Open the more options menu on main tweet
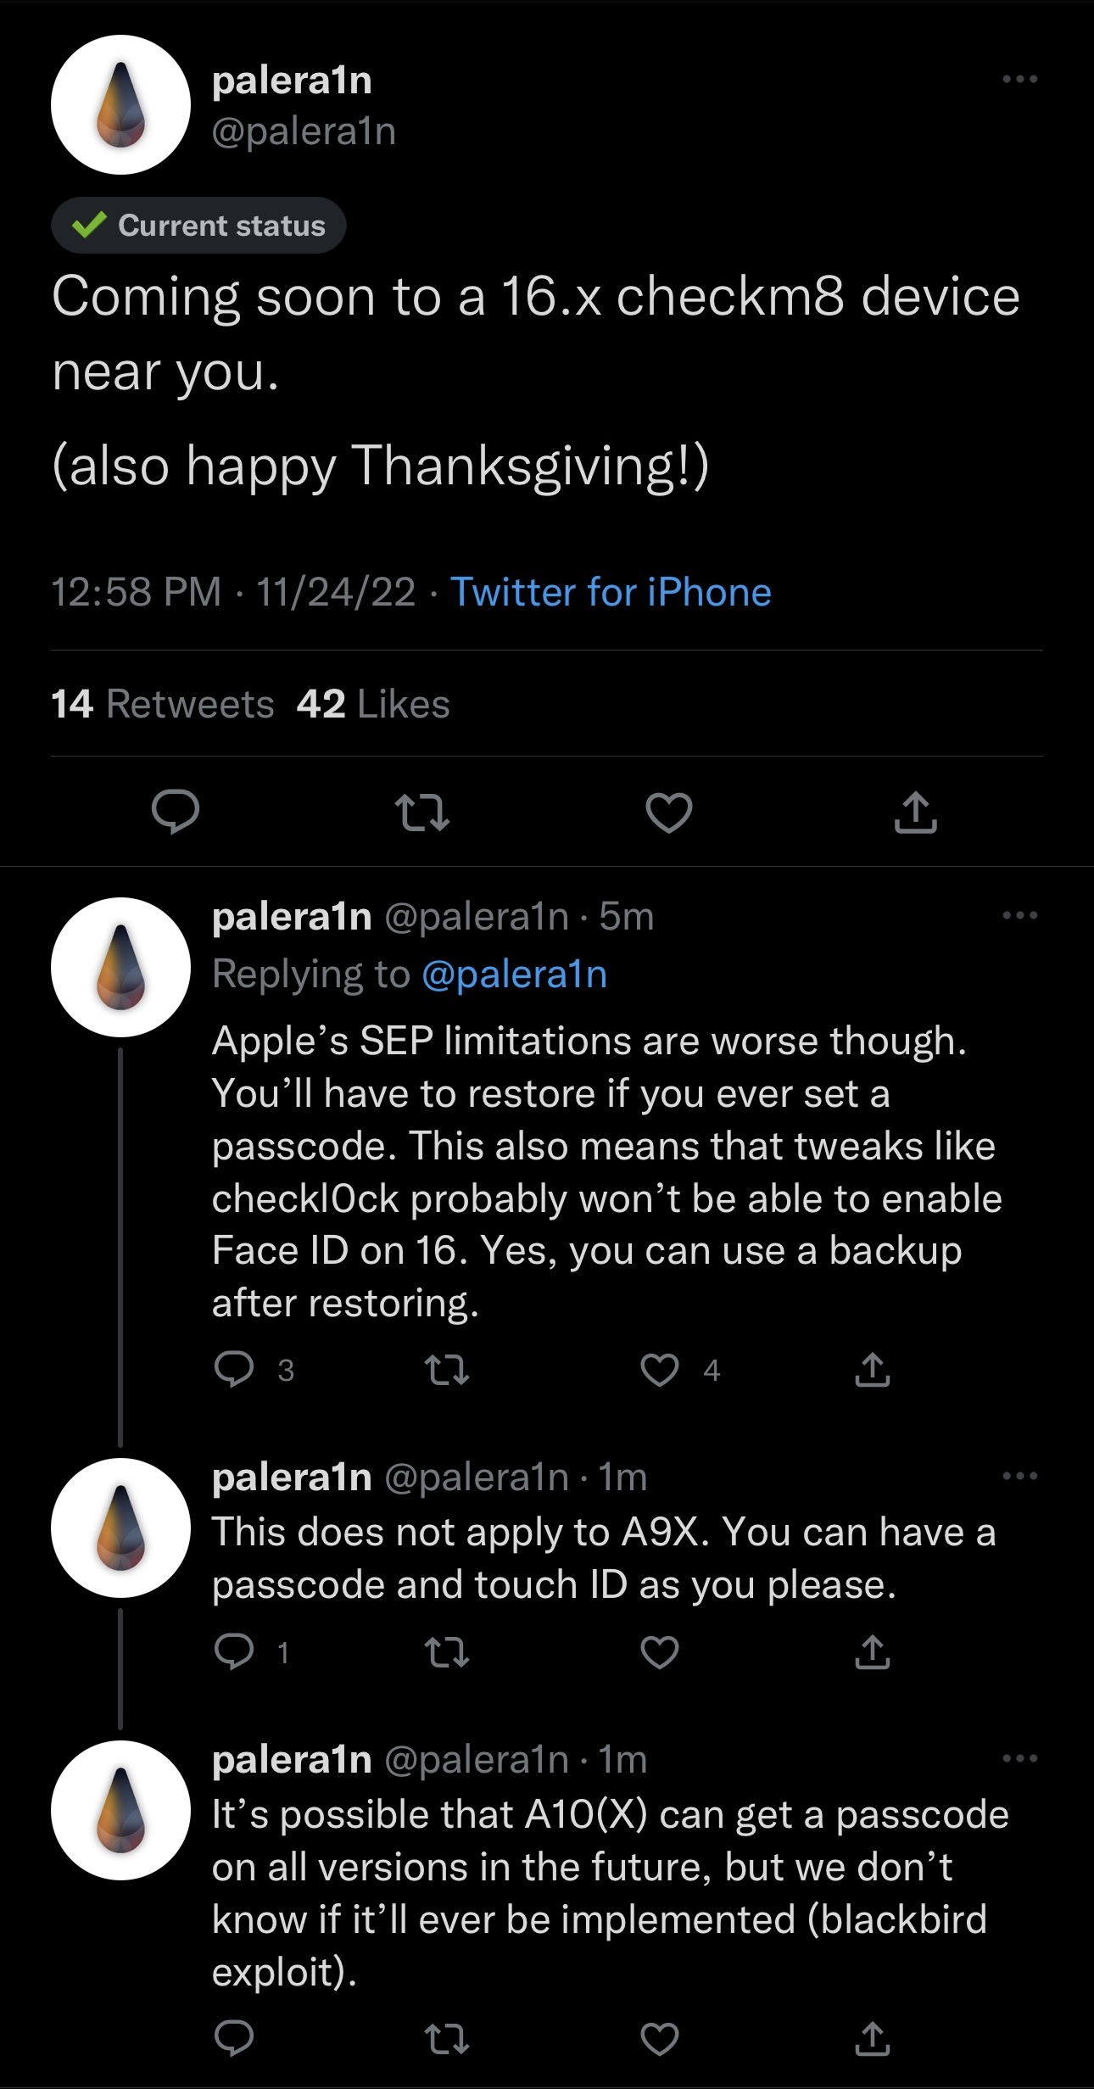The image size is (1094, 2089). point(1020,77)
